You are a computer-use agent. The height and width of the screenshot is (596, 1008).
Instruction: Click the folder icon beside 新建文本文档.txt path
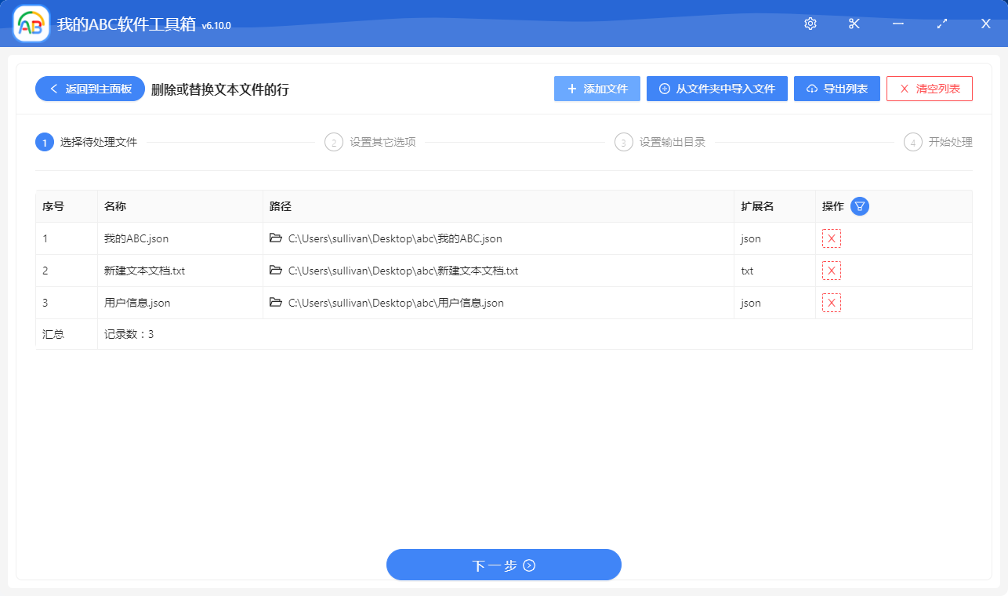[276, 270]
